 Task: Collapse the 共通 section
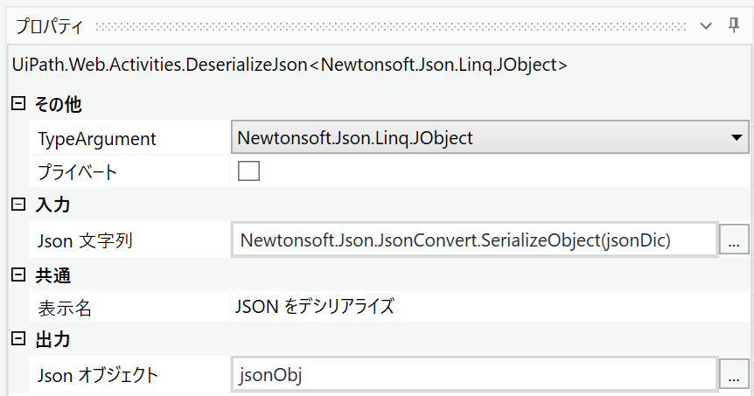click(x=17, y=275)
